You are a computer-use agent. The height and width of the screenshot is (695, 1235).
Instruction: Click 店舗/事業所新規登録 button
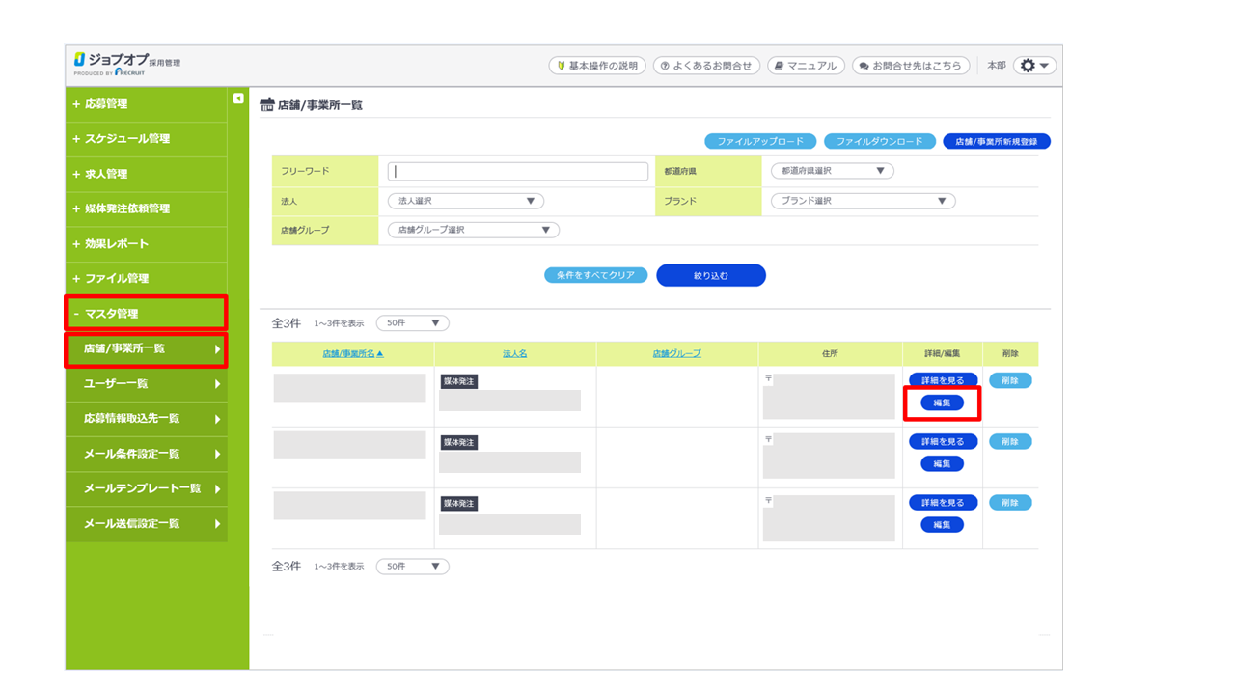996,141
